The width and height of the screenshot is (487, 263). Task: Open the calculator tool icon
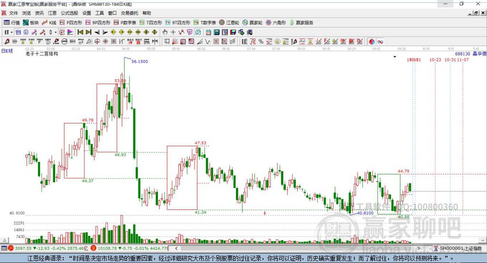(216, 32)
